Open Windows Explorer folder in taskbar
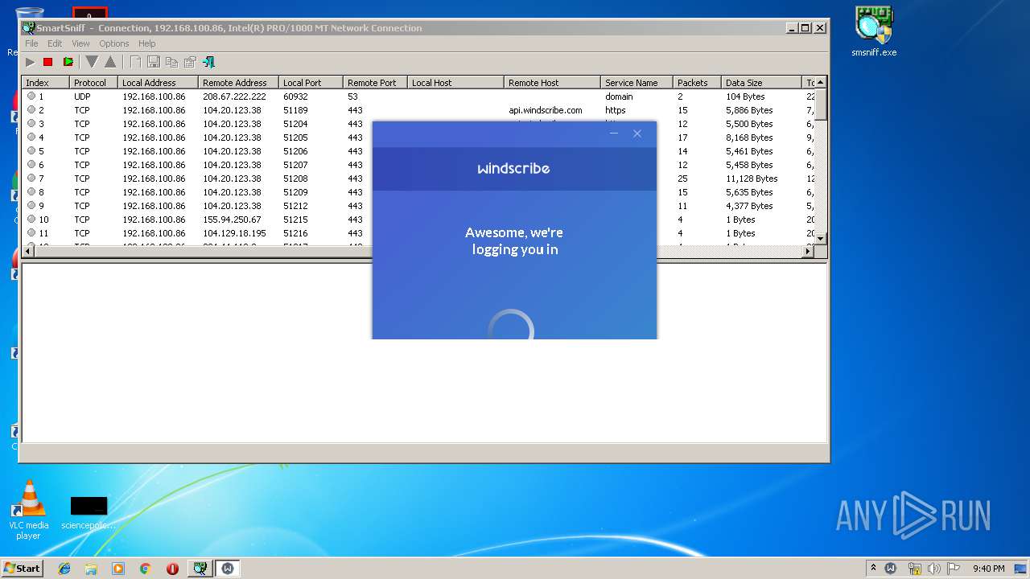 [91, 569]
